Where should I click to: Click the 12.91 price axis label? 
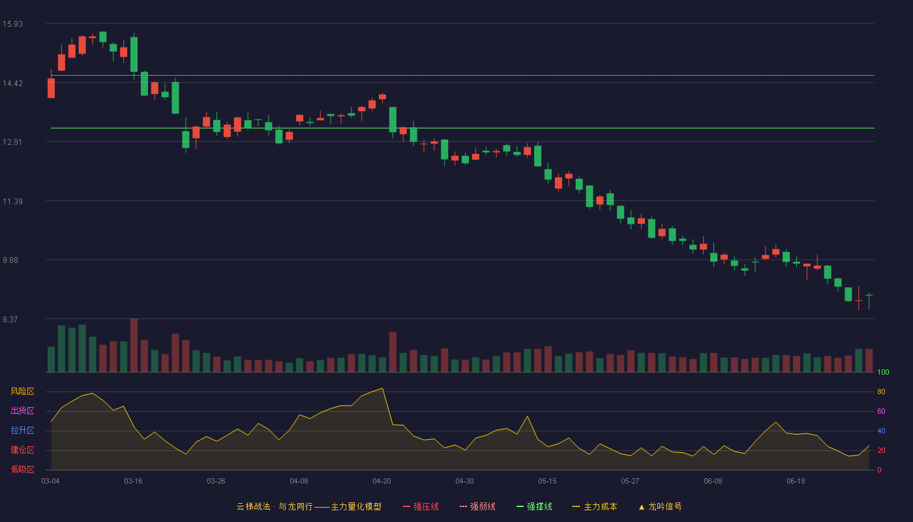[12, 142]
